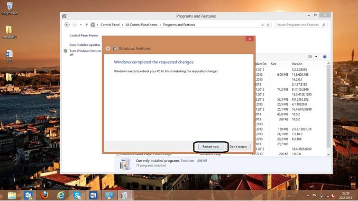This screenshot has height=201, width=358.
Task: Select All Control Panel Items breadcrumb
Action: 141,25
